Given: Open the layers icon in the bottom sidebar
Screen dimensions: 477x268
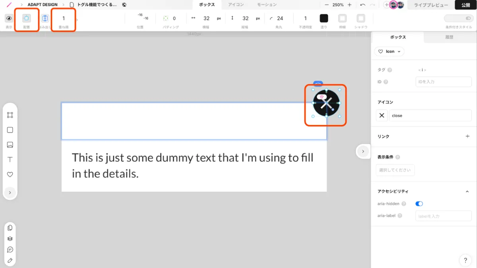Looking at the screenshot, I should 10,238.
